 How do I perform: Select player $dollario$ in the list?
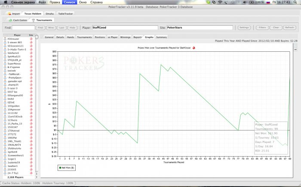pos(13,53)
